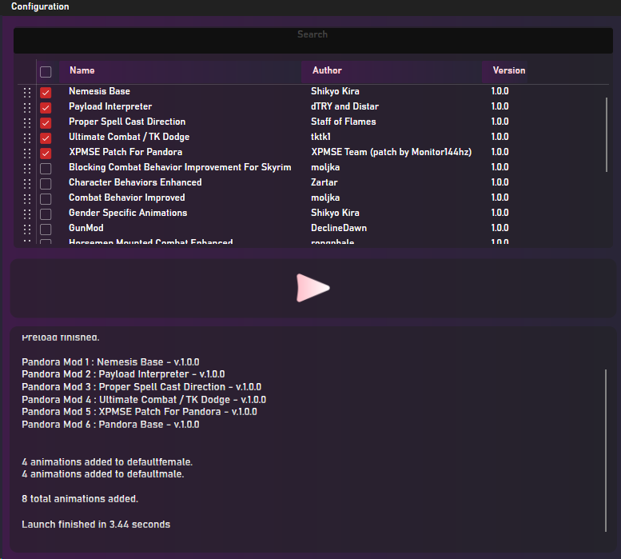This screenshot has width=621, height=559.
Task: Uncheck the XPMSE Patch For Pandora checkbox
Action: [46, 154]
